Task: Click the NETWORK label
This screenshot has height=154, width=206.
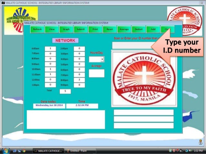Action: pyautogui.click(x=65, y=41)
